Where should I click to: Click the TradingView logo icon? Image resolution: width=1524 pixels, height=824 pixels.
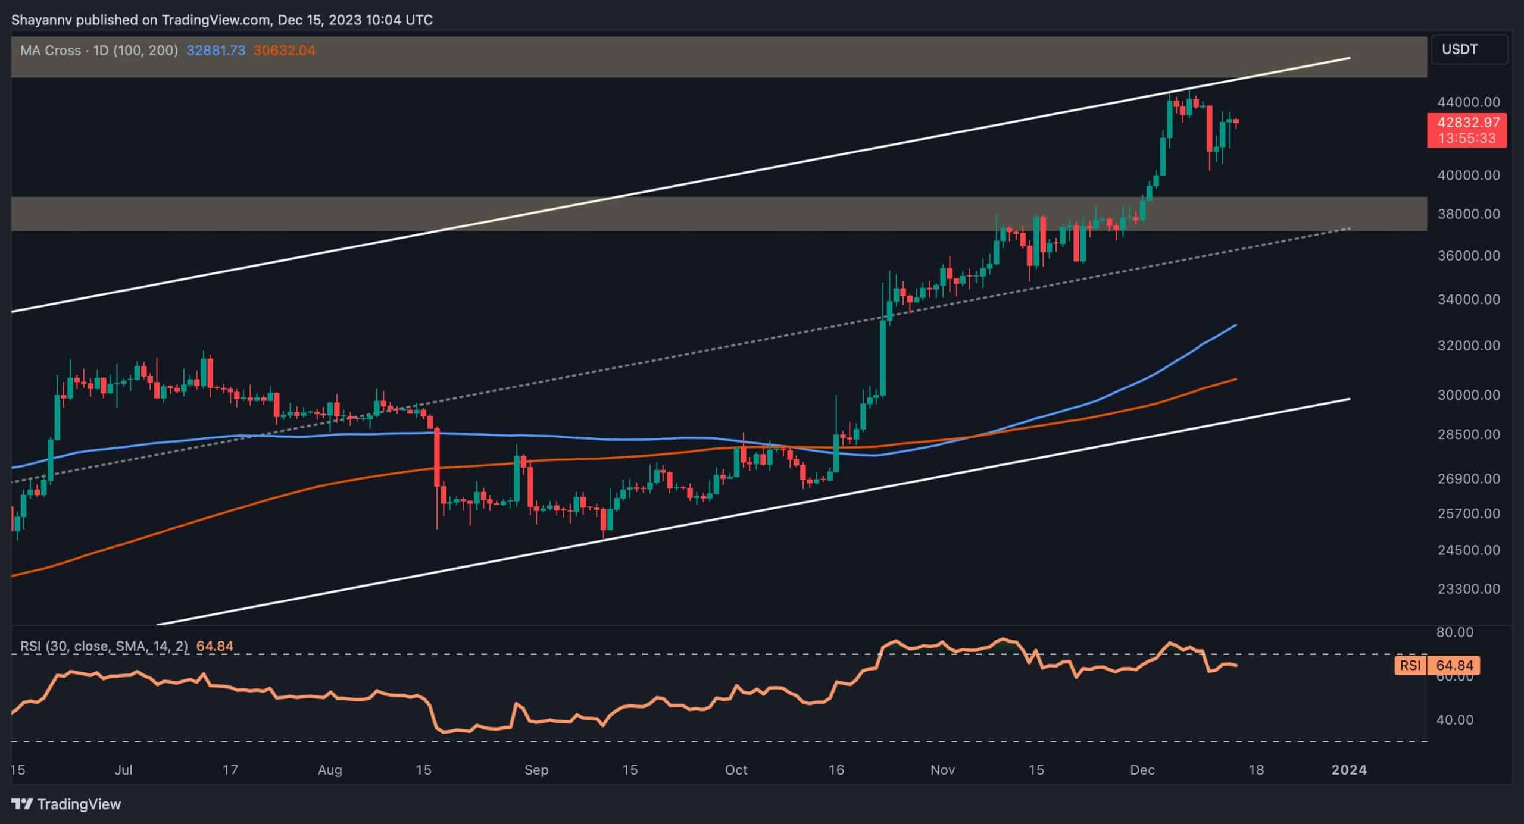(22, 804)
